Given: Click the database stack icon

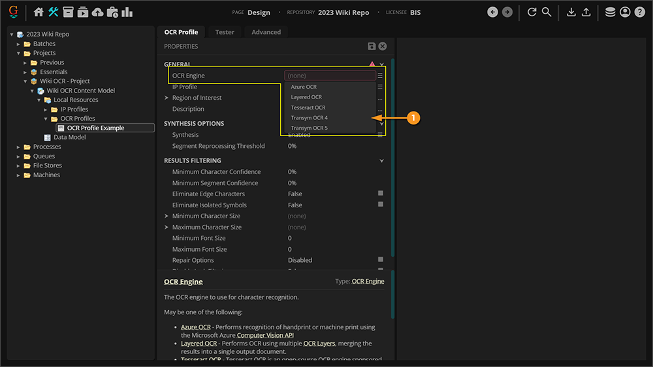Looking at the screenshot, I should point(610,12).
